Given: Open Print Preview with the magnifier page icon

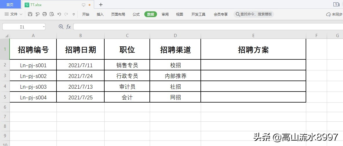Looking at the screenshot, I should pos(52,14).
